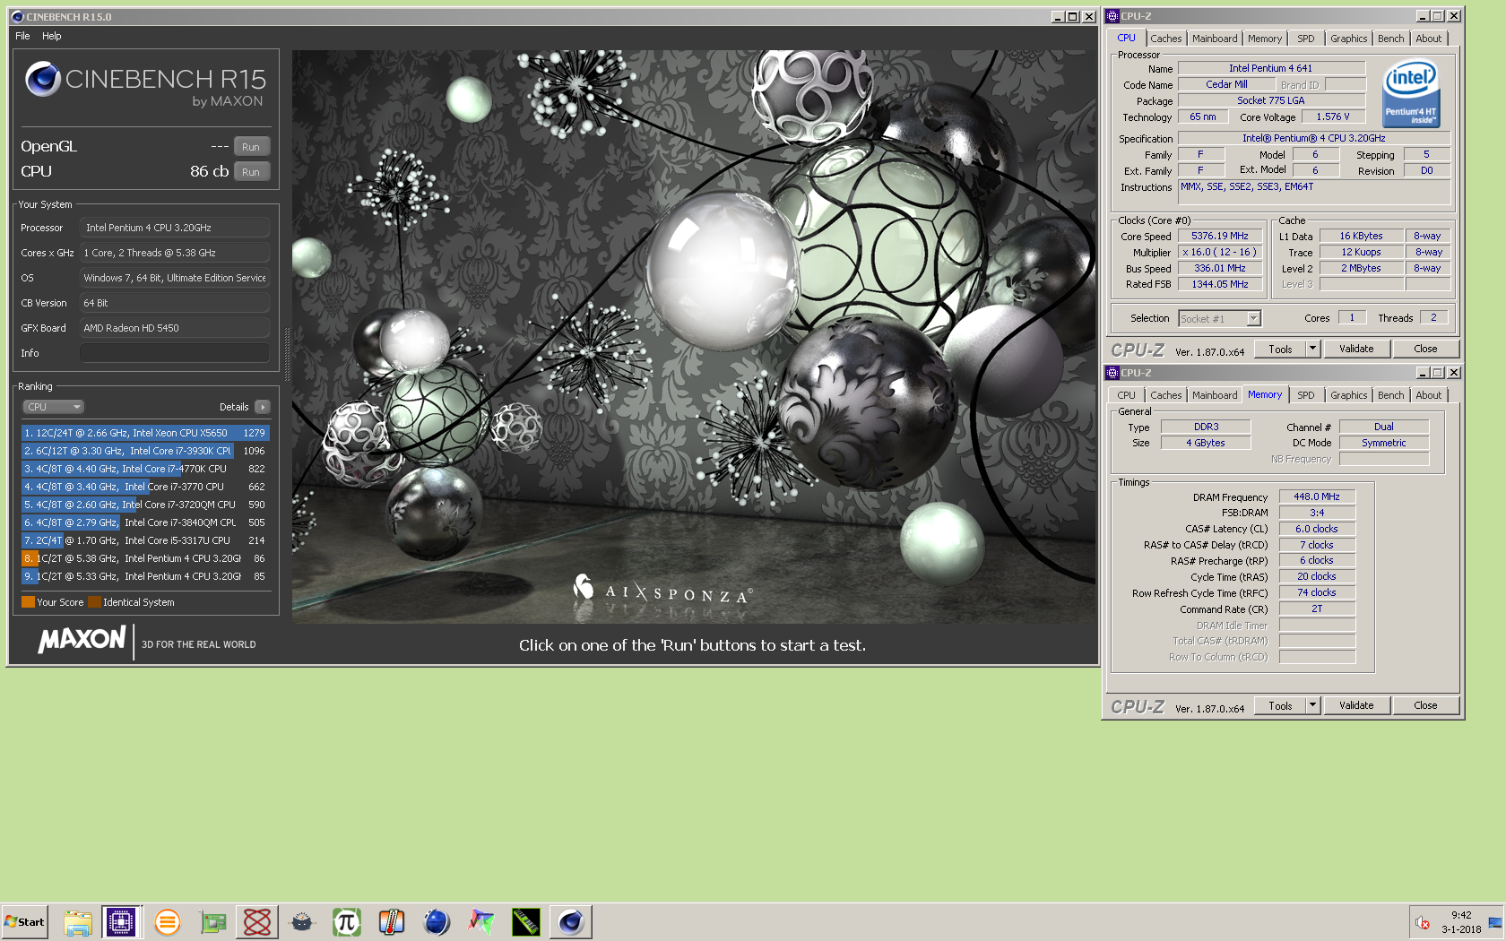
Task: Open the thermometer temperature taskbar icon
Action: (x=391, y=921)
